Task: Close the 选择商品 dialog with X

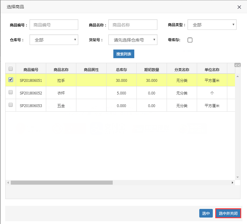Action: pyautogui.click(x=239, y=7)
